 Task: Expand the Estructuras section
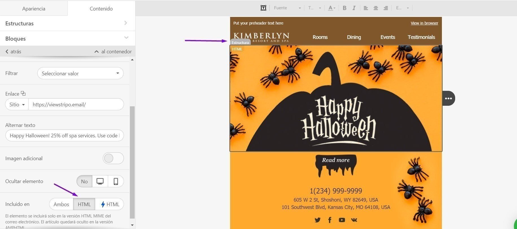coord(67,23)
